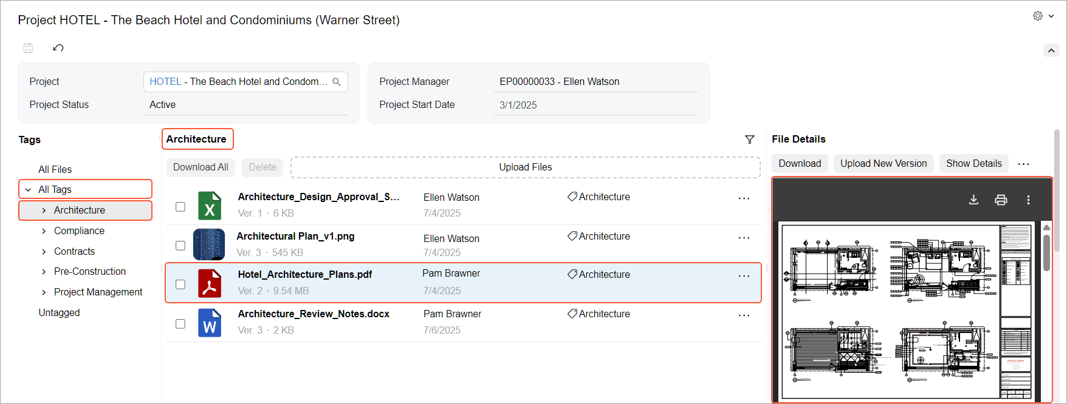Click the PDF preview vertical scrollbar
This screenshot has width=1067, height=404.
pos(1046,252)
